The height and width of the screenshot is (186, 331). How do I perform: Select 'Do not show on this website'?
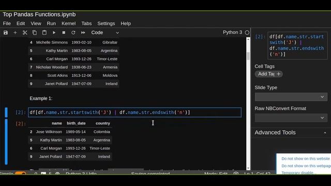306,159
